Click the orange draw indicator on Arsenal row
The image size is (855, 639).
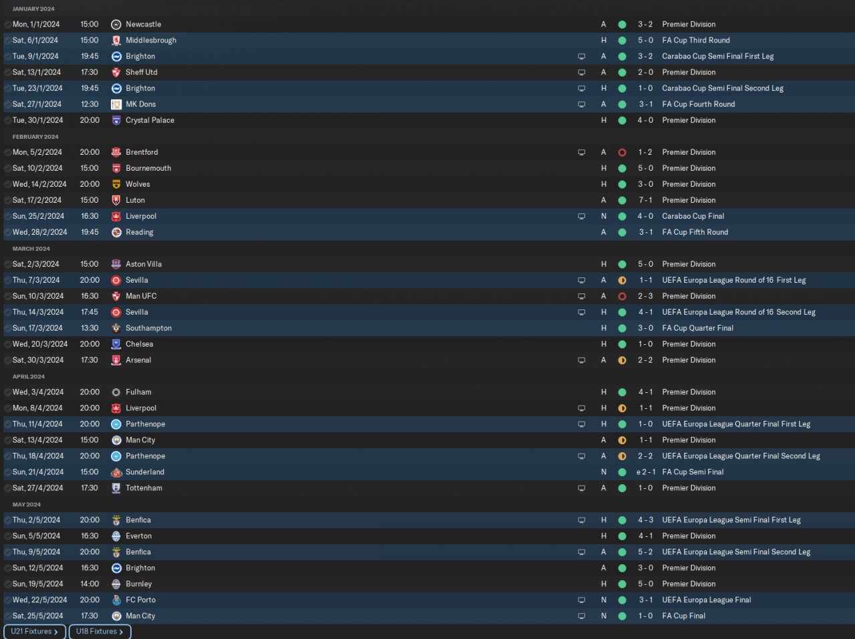pyautogui.click(x=622, y=360)
